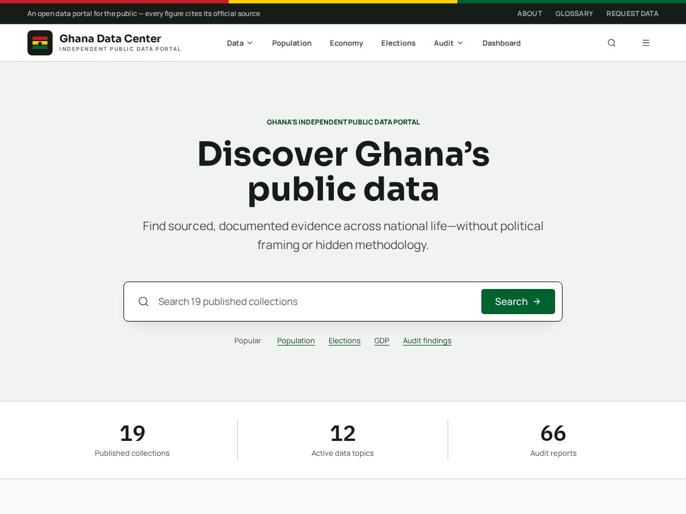Expand the Data dropdown menu
Viewport: 686px width, 514px height.
tap(240, 43)
